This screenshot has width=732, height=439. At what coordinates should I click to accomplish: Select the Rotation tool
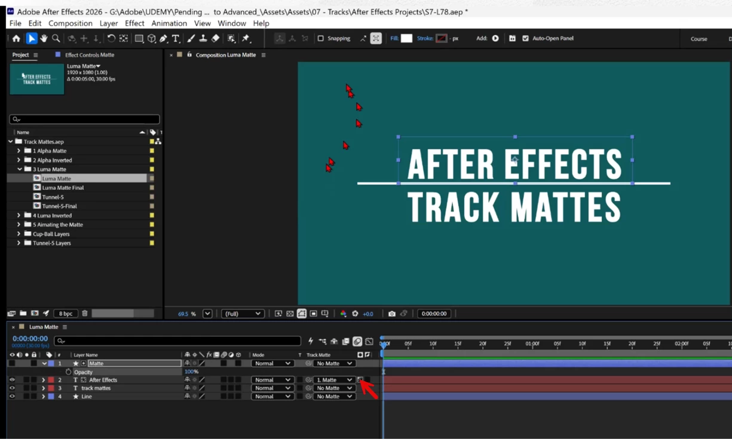[111, 38]
